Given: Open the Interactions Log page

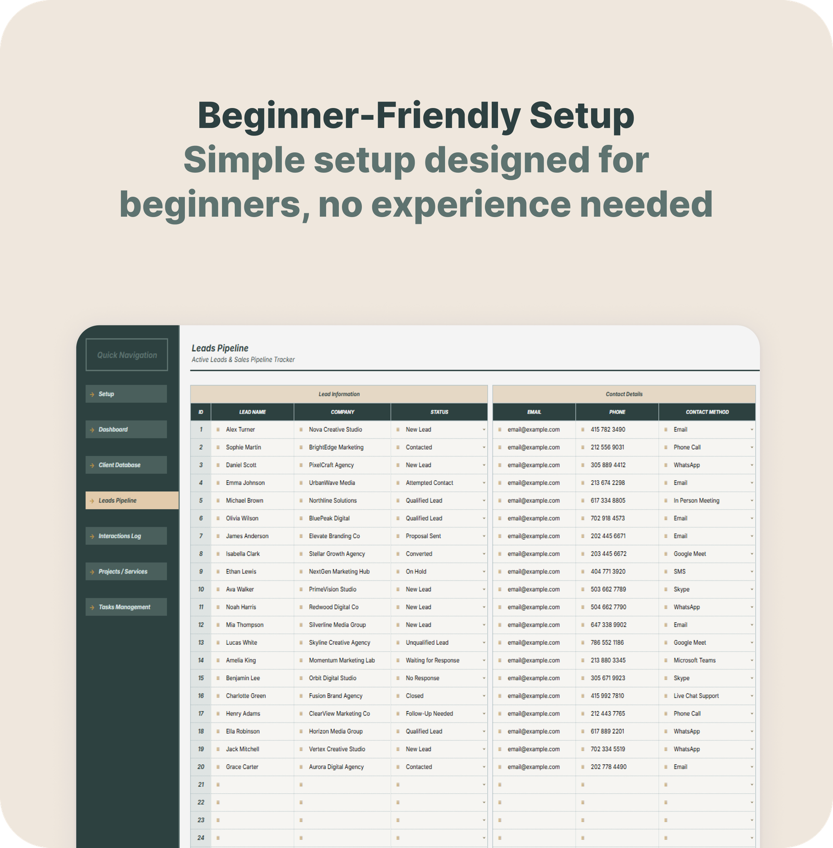Looking at the screenshot, I should tap(126, 535).
